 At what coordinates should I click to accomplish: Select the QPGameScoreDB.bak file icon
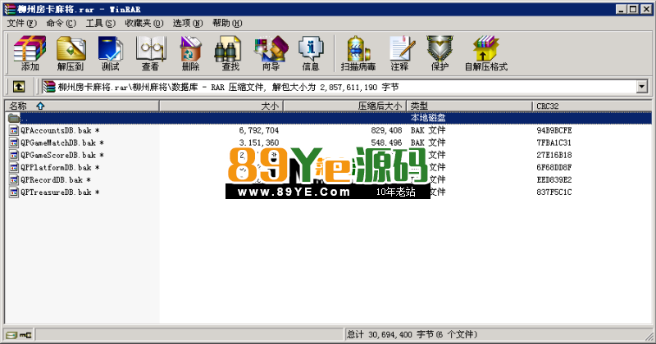(x=14, y=155)
